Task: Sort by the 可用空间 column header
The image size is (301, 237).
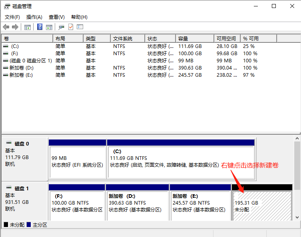Action: click(227, 39)
